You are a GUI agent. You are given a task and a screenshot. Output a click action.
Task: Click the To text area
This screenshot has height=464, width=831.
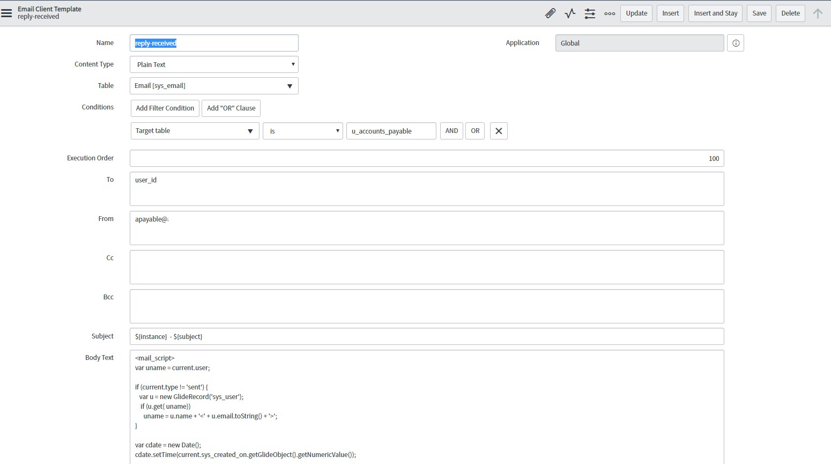click(x=427, y=189)
